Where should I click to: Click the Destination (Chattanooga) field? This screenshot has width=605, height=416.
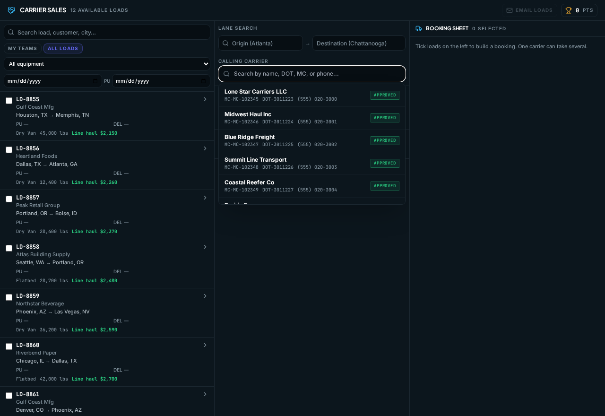[x=359, y=43]
